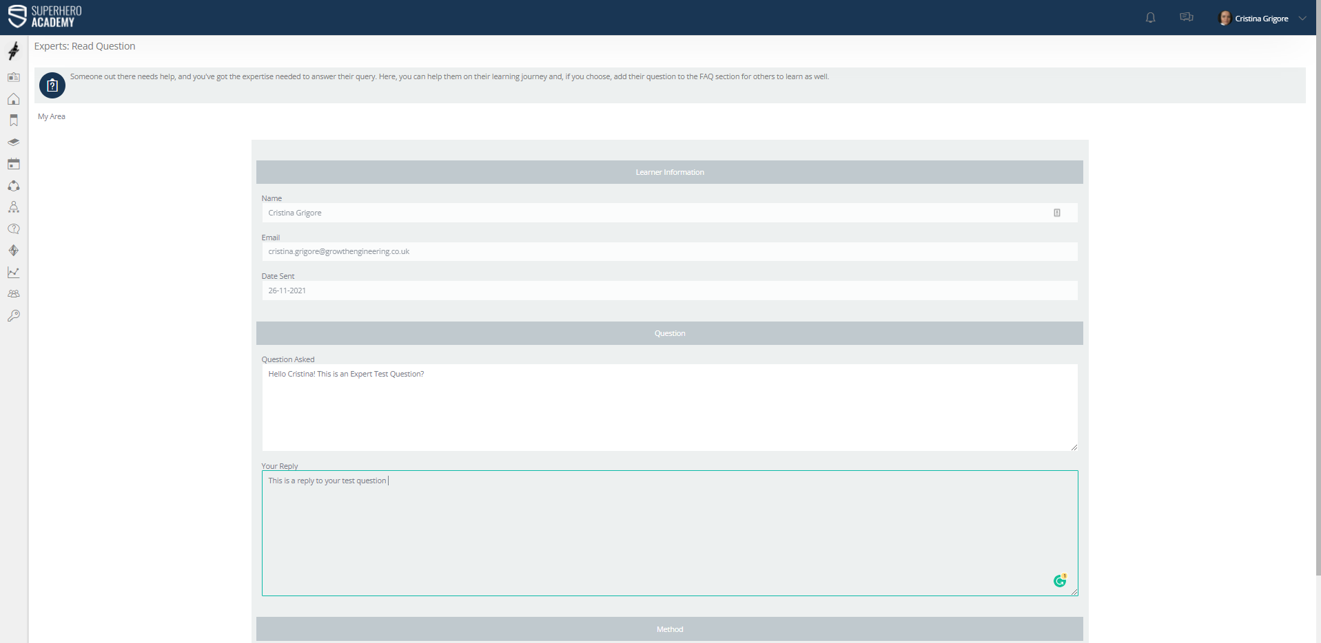Expand the Cristina Grigore user menu arrow
The image size is (1321, 643).
1302,19
